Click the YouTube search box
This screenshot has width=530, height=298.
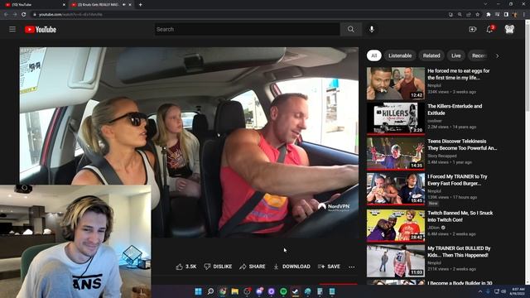coord(248,30)
